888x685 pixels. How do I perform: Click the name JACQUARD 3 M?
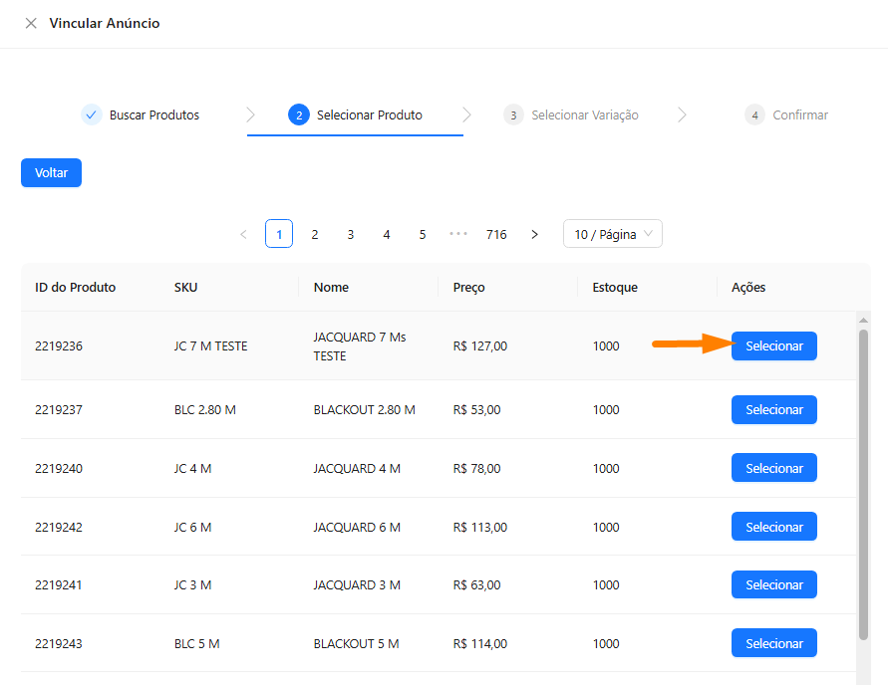pos(357,584)
